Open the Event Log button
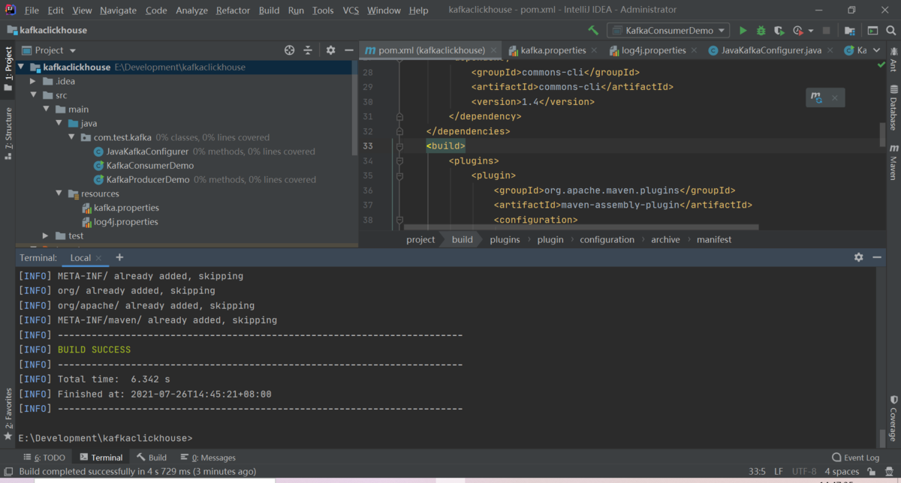The width and height of the screenshot is (901, 483). click(x=856, y=457)
